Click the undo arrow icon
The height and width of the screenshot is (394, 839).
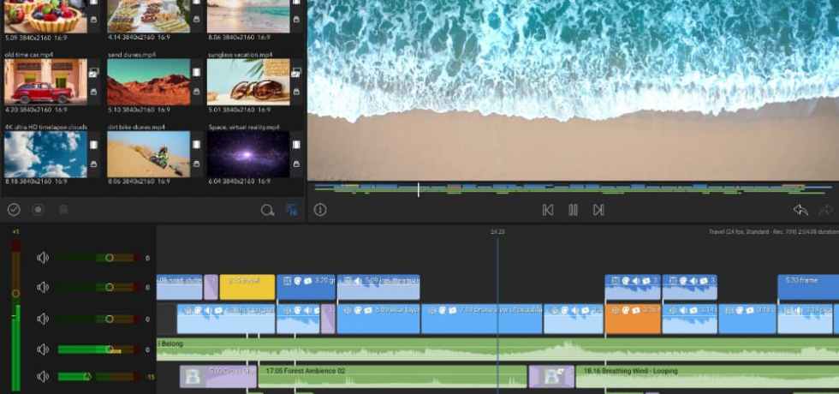click(x=800, y=210)
